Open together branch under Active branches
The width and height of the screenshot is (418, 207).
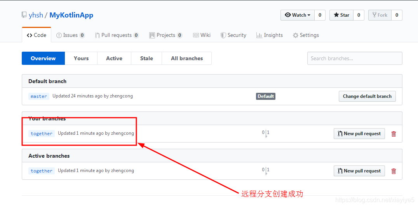pos(42,171)
